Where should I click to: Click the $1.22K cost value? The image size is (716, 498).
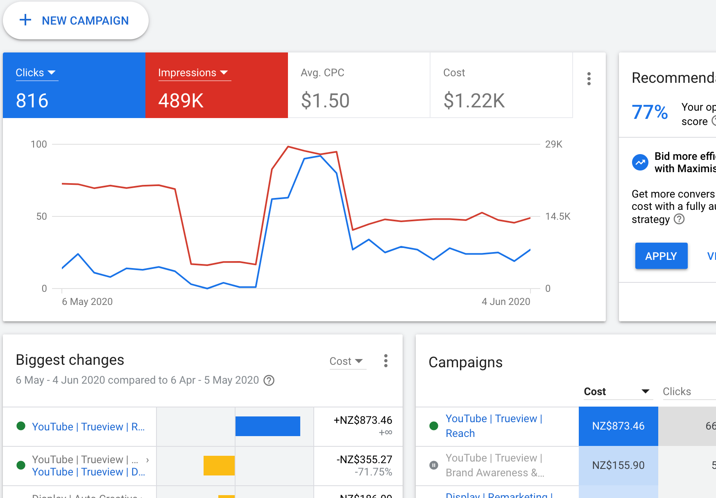pos(474,101)
